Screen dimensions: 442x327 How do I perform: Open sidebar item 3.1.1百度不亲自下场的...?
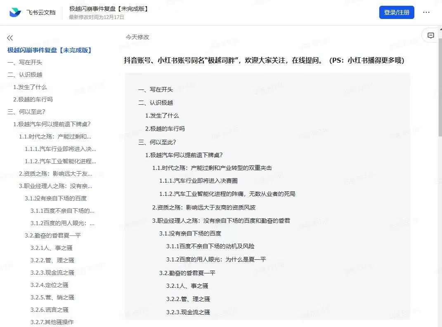(62, 211)
